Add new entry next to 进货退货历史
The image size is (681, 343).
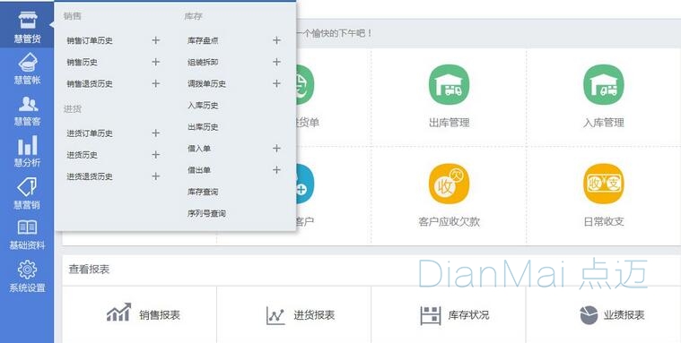[156, 176]
